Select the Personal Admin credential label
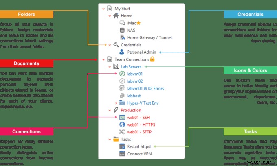The image size is (277, 166). tap(141, 52)
